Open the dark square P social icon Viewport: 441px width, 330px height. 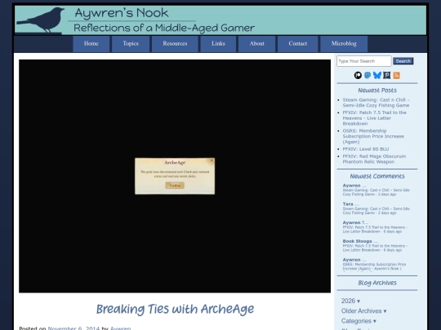point(387,75)
